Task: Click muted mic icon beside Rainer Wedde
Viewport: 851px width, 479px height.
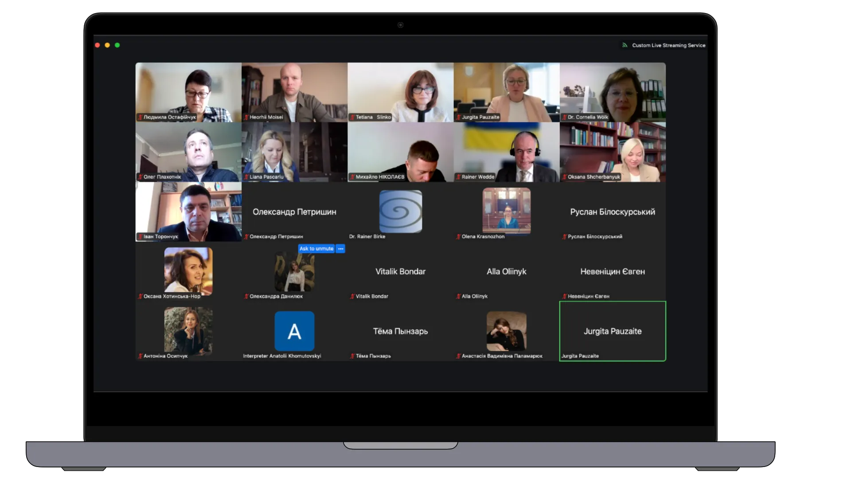Action: (458, 177)
